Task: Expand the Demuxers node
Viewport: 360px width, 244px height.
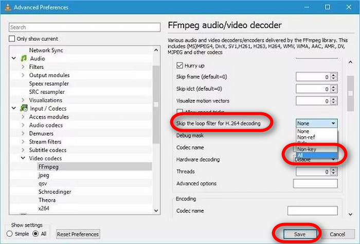Action: click(23, 133)
